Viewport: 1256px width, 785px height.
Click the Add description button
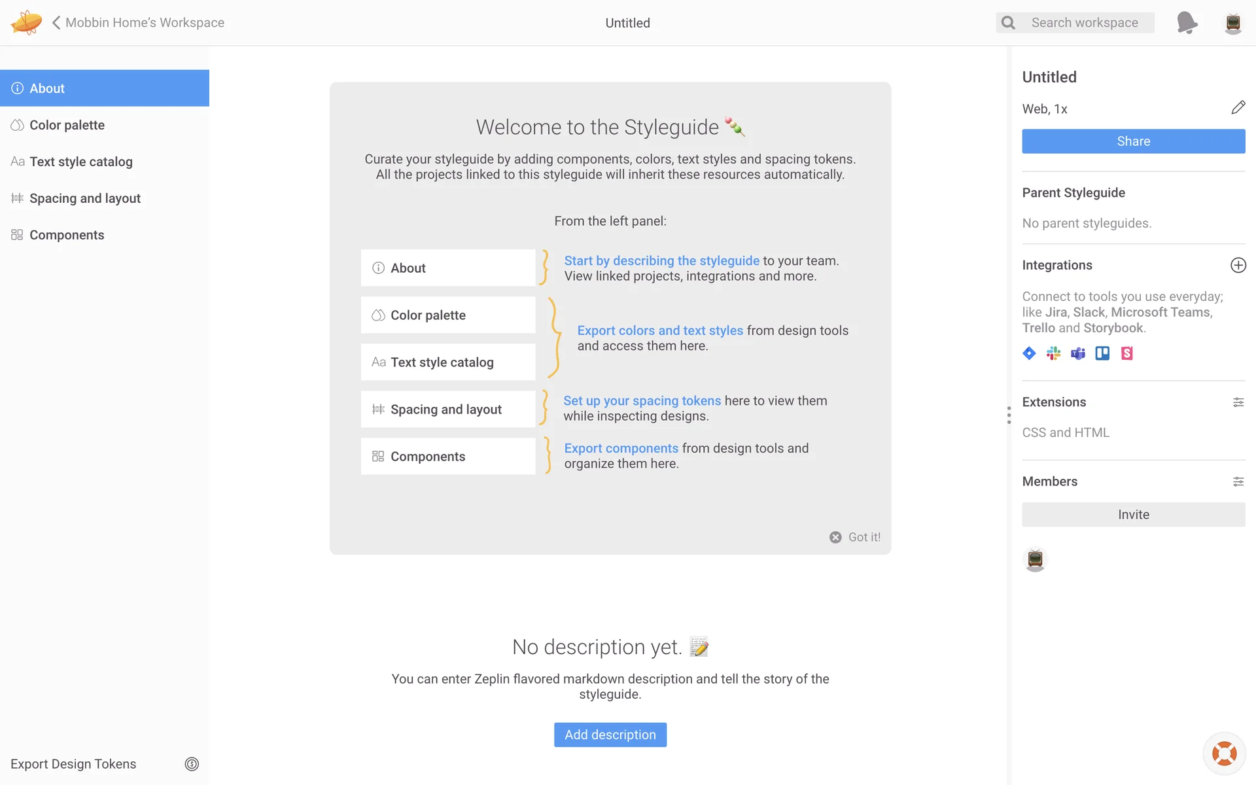(610, 735)
